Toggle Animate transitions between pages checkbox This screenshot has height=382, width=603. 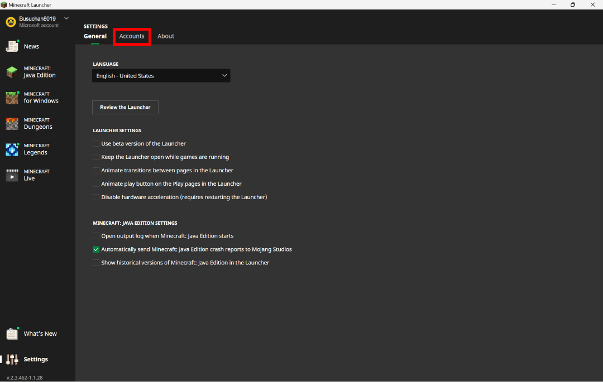click(96, 171)
